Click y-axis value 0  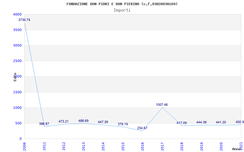click(x=20, y=139)
